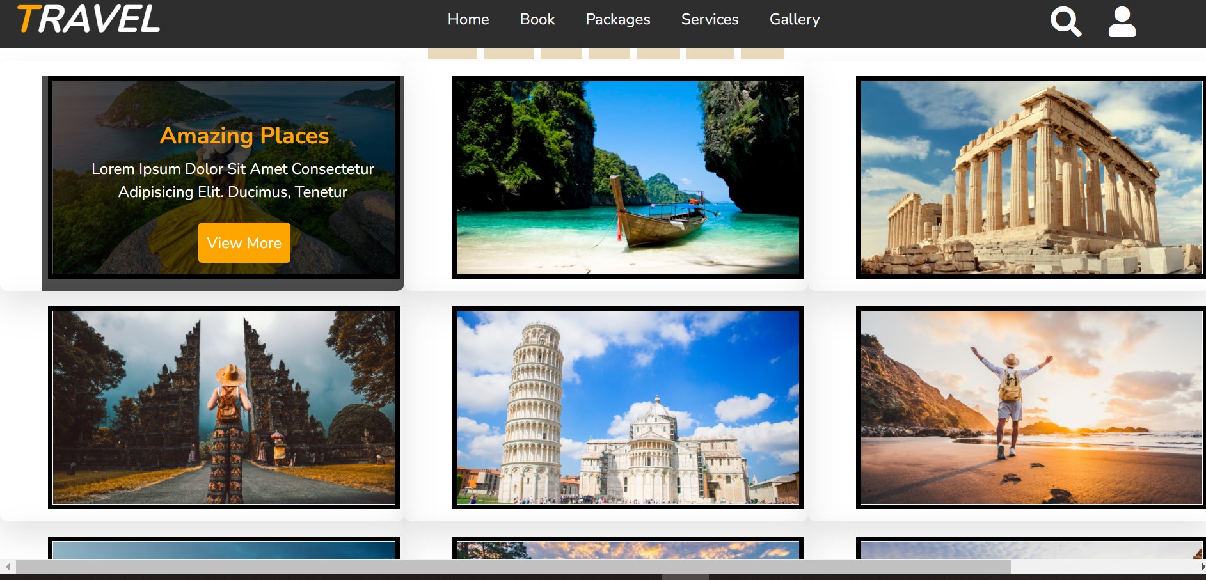Open the tropical beach boat photo
Image resolution: width=1206 pixels, height=580 pixels.
(628, 177)
